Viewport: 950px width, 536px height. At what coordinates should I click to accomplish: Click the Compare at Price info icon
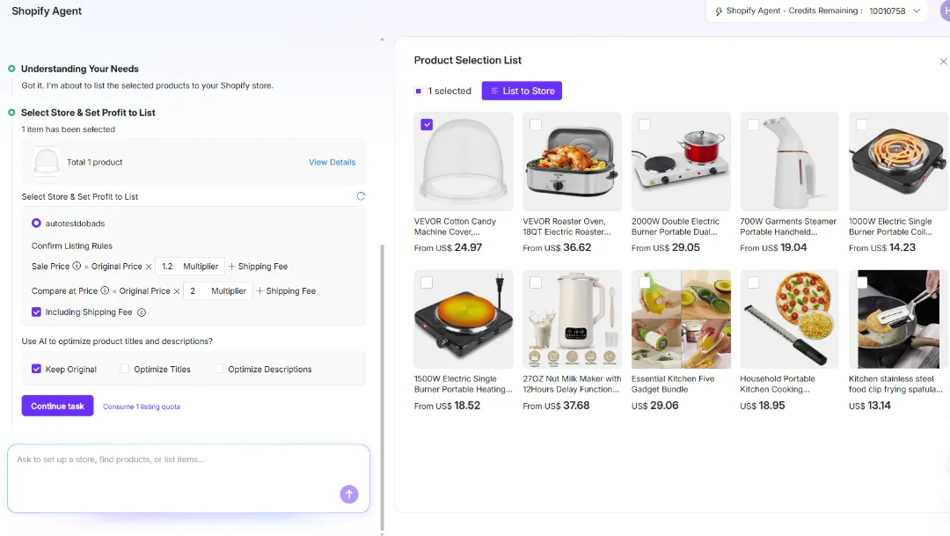tap(105, 290)
